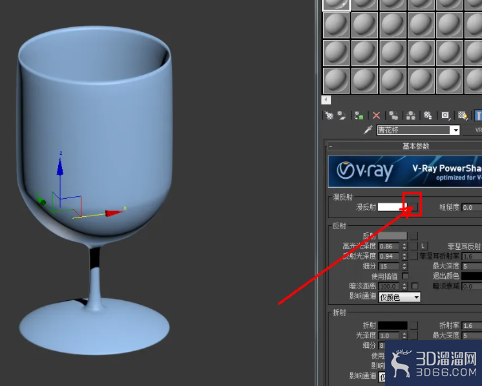Screen dimensions: 482x386
Task: Open the gray 反射 color swatch
Action: [x=393, y=236]
